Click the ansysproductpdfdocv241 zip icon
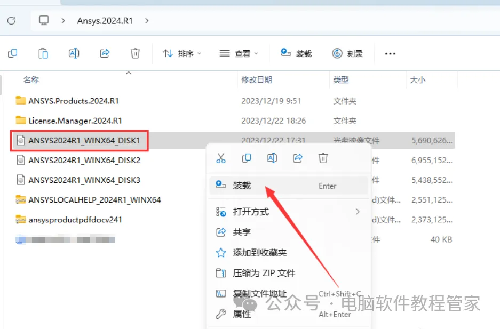 click(x=21, y=220)
